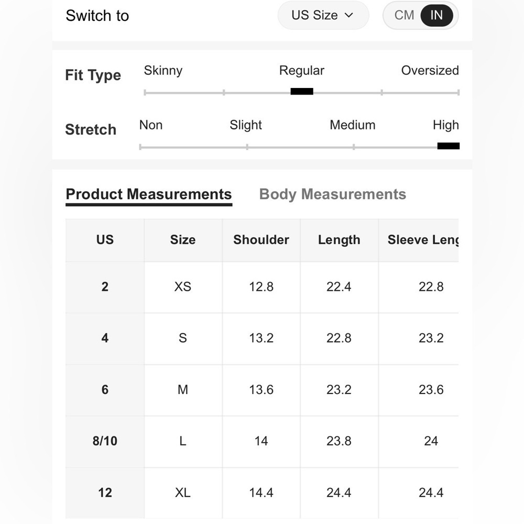Image resolution: width=524 pixels, height=524 pixels.
Task: Open the US Size dropdown
Action: [x=323, y=15]
